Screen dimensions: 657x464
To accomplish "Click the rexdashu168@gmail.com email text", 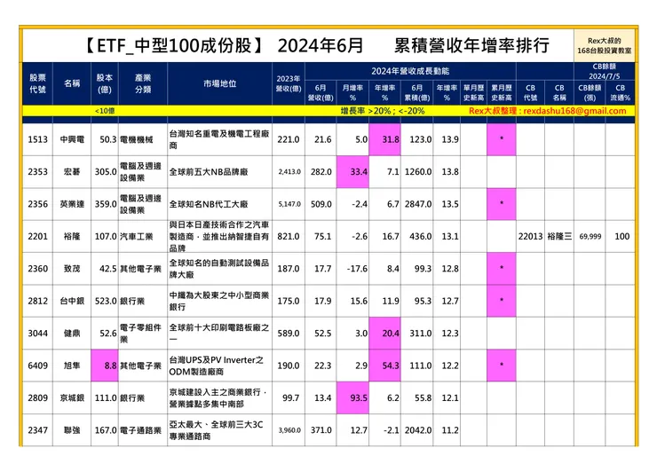I will (575, 111).
